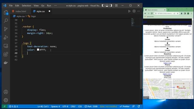Click back arrow in the Chrome window
Viewport: 194px width, 109px height.
pos(145,13)
